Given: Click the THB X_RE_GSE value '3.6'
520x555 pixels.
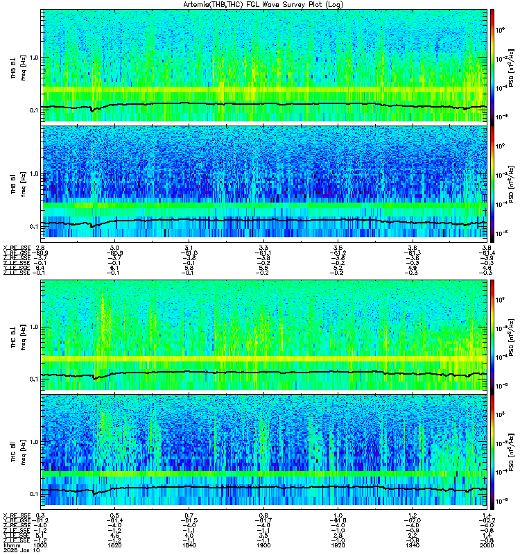Looking at the screenshot, I should pyautogui.click(x=413, y=248).
